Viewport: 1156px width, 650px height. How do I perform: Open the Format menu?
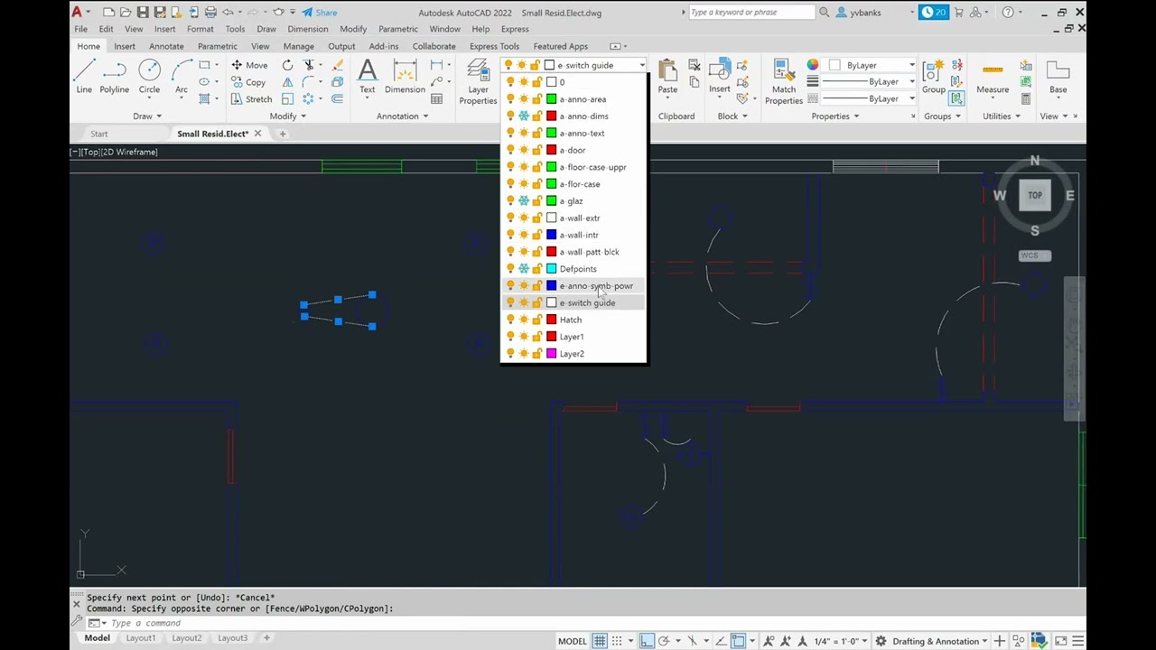(x=200, y=29)
